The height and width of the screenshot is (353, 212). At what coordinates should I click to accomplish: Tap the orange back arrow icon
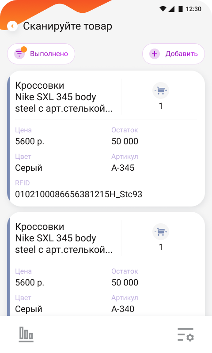click(x=12, y=26)
